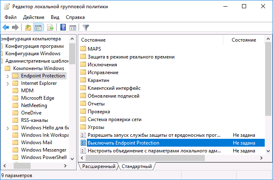Click the Обновление подписей folder icon
This screenshot has height=180, width=273.
pos(83,96)
